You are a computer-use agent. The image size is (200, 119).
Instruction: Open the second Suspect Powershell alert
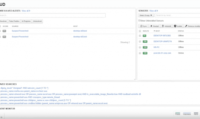point(20,37)
